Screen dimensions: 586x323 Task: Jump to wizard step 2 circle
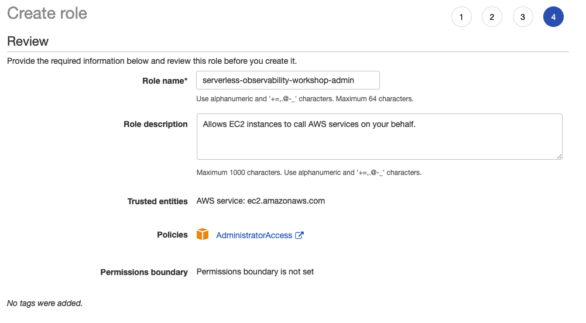point(492,17)
